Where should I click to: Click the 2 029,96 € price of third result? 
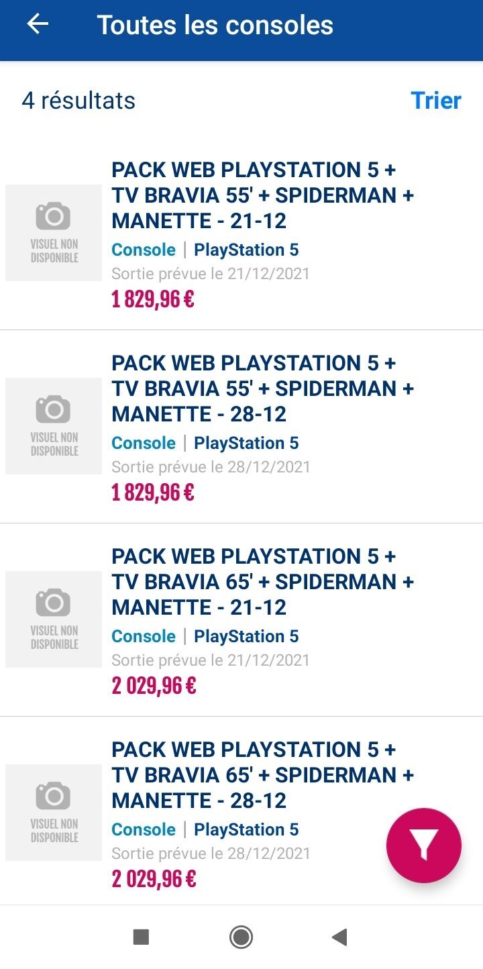[x=154, y=686]
